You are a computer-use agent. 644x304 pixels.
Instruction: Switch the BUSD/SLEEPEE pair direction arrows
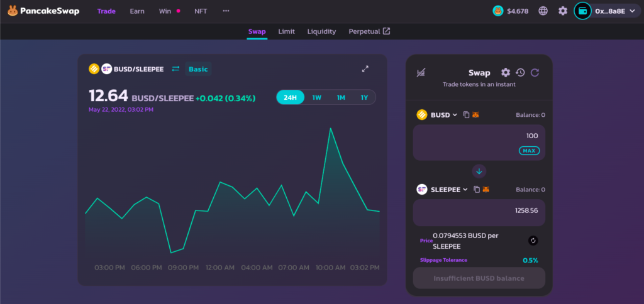tap(175, 69)
